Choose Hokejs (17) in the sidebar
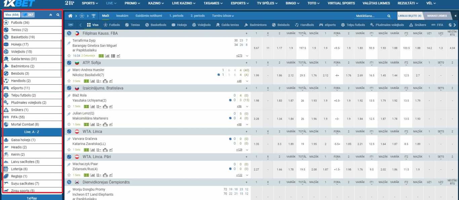The width and height of the screenshot is (459, 200). click(x=33, y=44)
